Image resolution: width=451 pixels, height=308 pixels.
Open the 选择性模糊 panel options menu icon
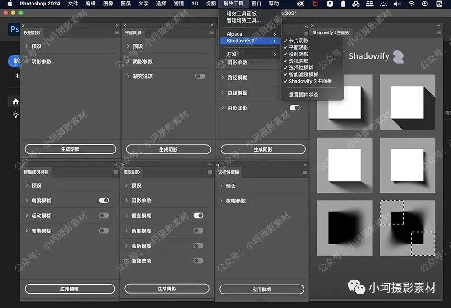click(x=305, y=172)
